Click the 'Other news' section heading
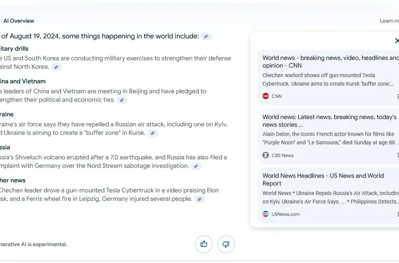Screen dimensions: 399x263 pos(12,180)
